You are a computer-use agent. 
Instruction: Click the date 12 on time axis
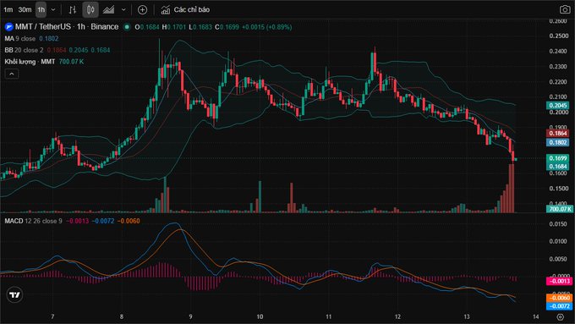[398, 316]
